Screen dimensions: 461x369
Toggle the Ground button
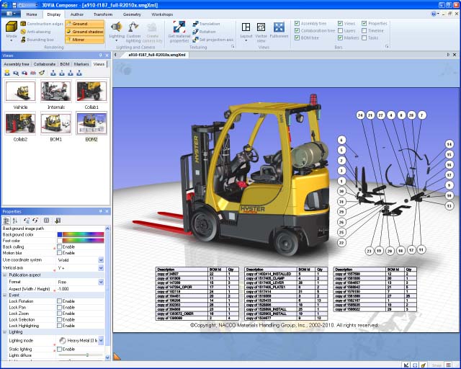pyautogui.click(x=85, y=24)
